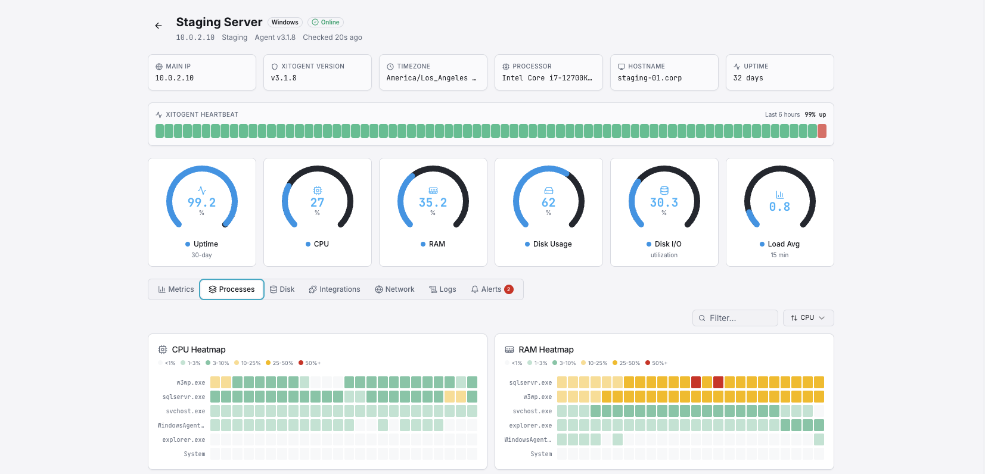Click the Windows OS badge
This screenshot has height=474, width=985.
tap(285, 22)
